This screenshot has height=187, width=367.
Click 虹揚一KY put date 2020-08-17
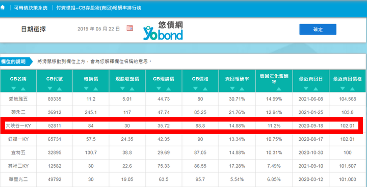pos(310,139)
